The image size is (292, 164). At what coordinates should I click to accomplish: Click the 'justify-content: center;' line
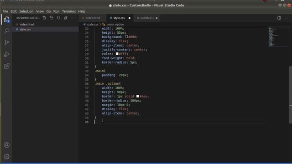coord(125,50)
